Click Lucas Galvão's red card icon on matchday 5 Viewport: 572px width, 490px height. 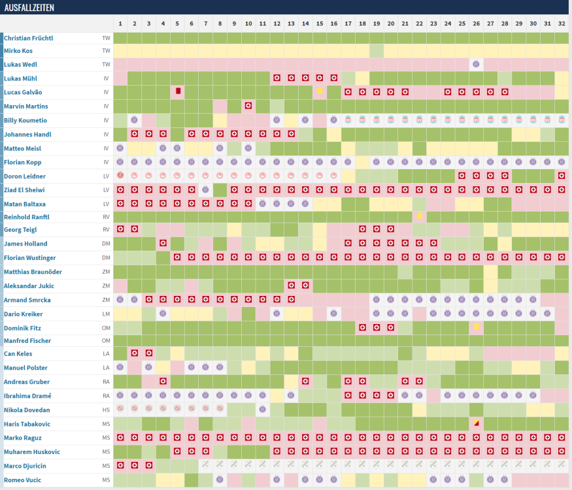tap(178, 91)
